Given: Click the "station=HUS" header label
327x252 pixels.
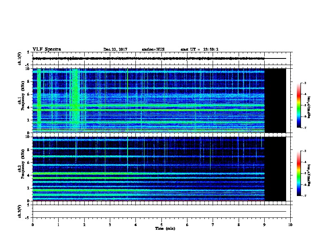Looking at the screenshot, I should 153,49.
